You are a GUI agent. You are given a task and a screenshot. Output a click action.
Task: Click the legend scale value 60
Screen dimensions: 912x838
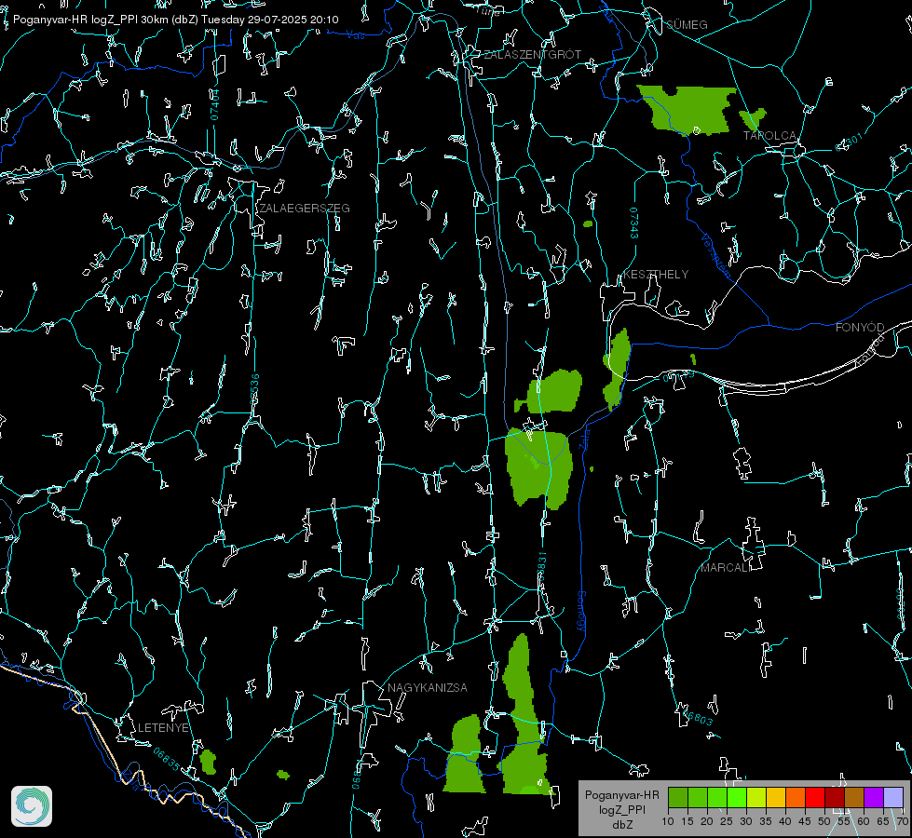point(864,821)
